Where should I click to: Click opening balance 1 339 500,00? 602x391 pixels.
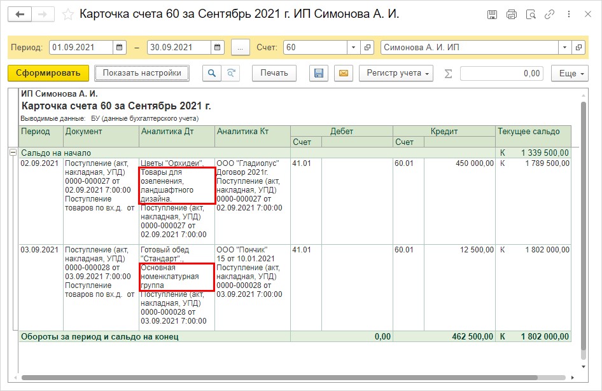click(545, 153)
